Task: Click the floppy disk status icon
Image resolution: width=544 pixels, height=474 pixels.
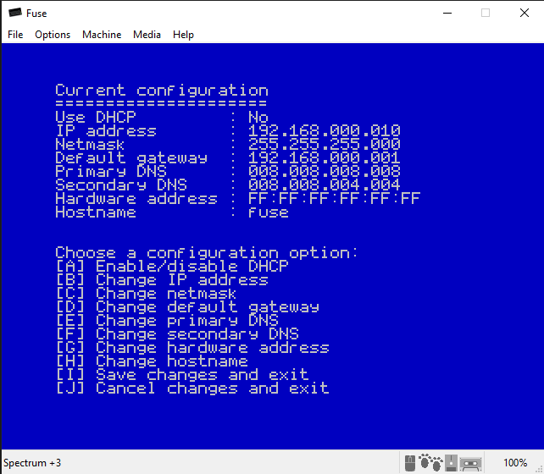Action: [452, 463]
